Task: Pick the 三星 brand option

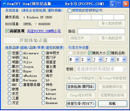Action: (x=9, y=98)
